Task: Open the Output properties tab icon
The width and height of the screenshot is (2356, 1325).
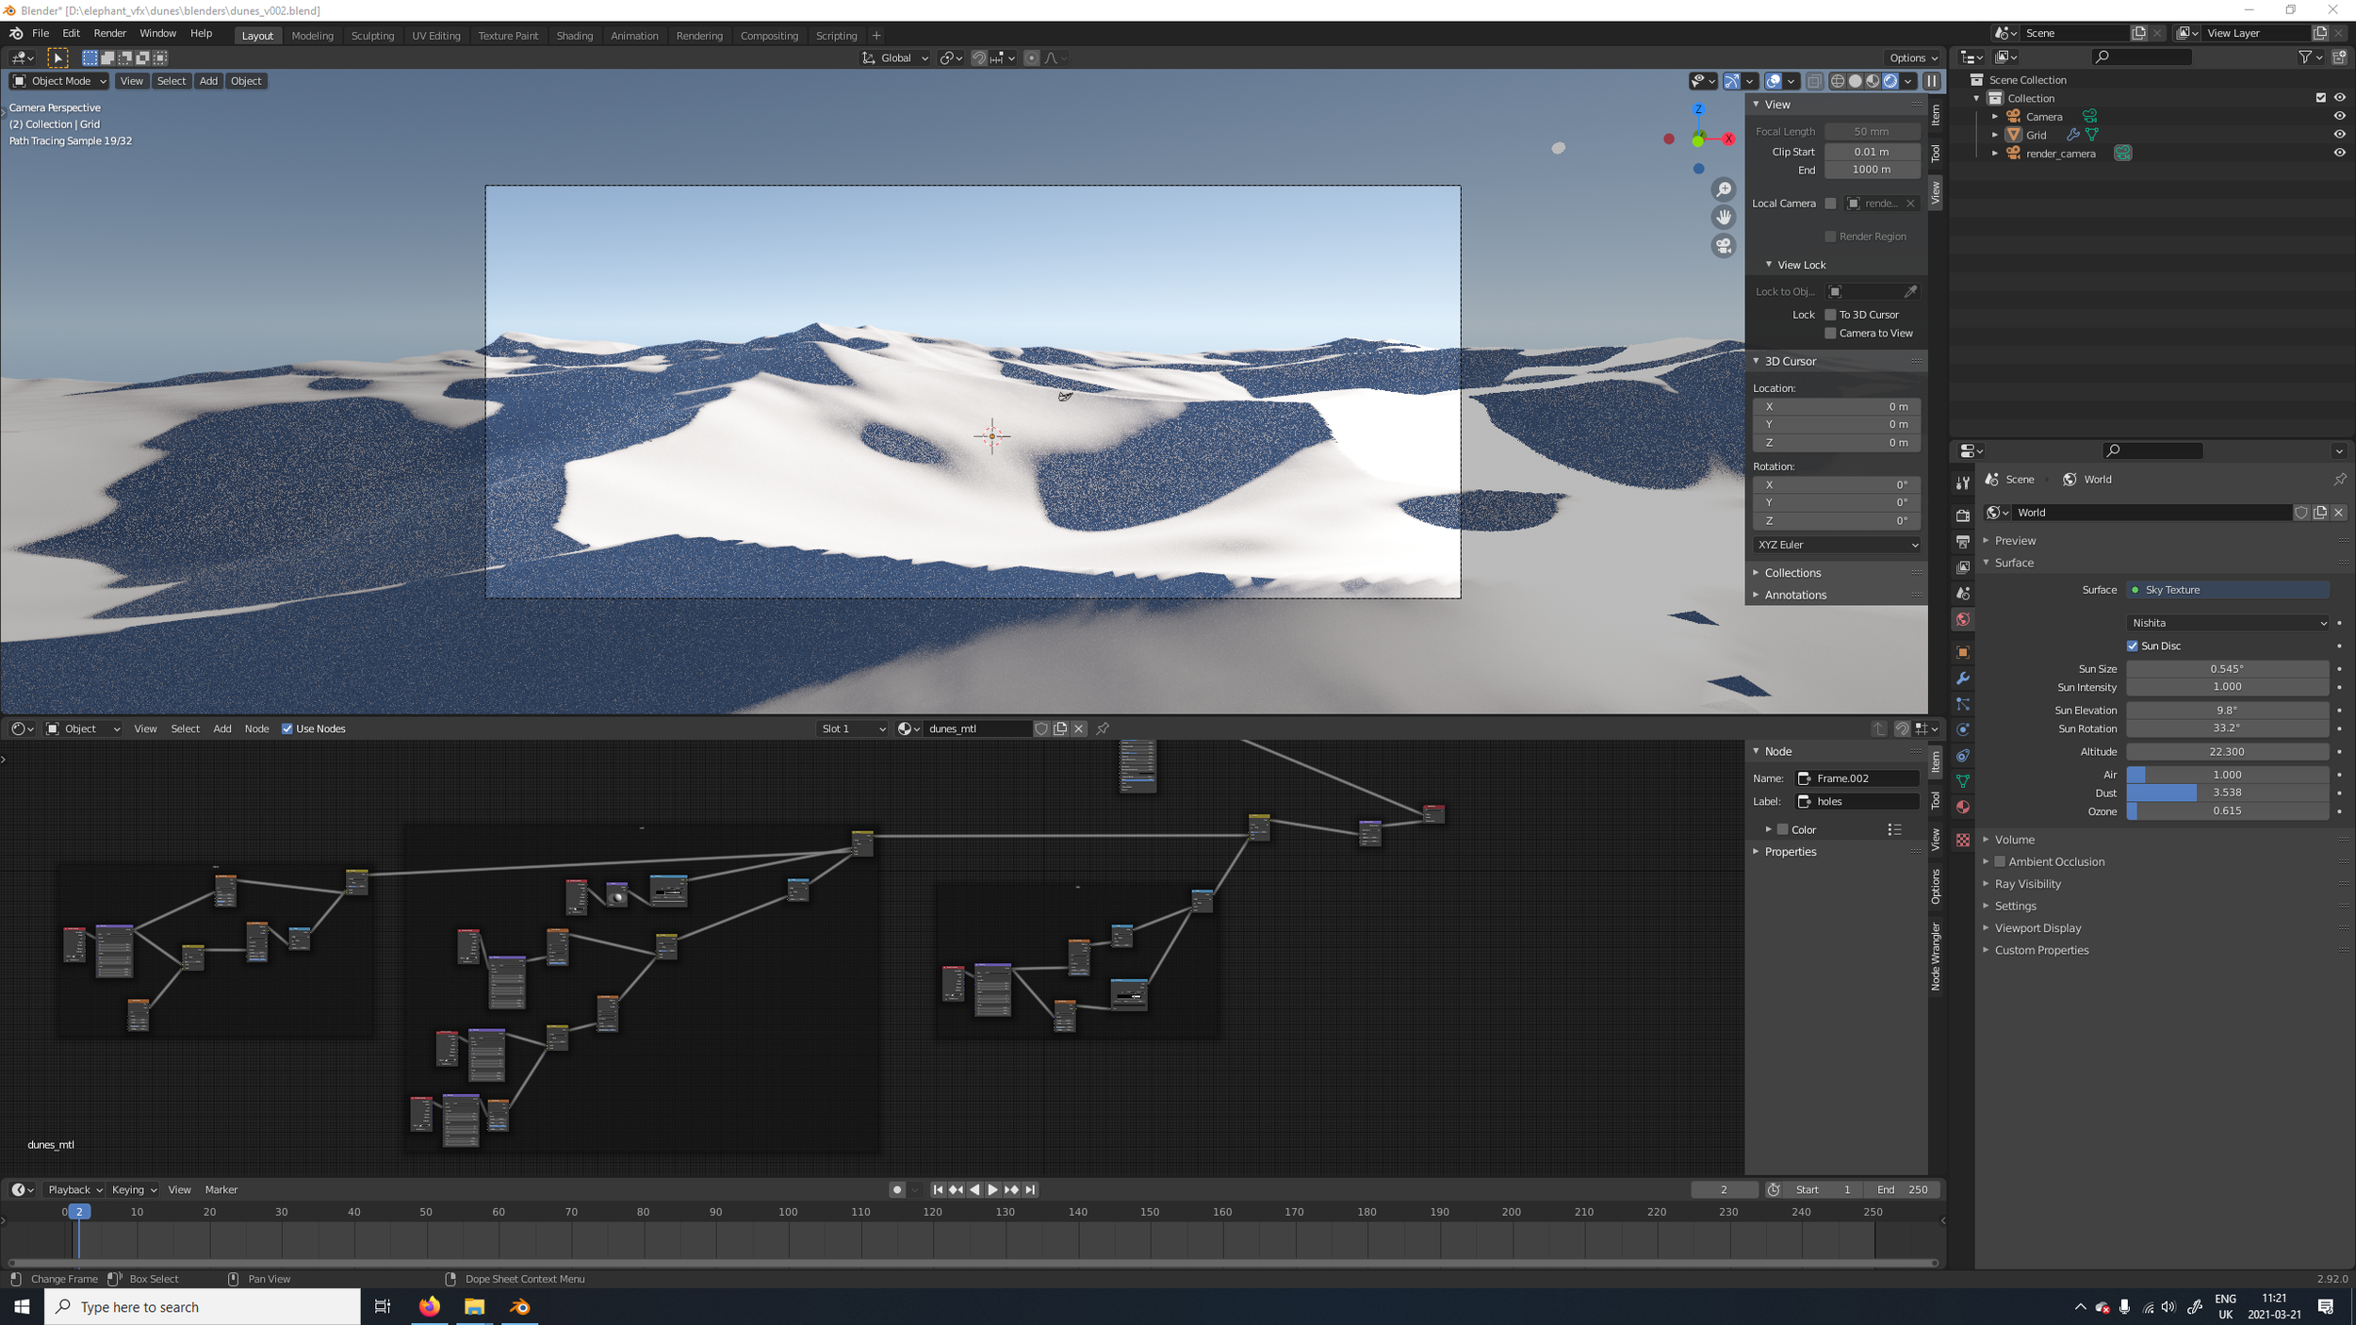Action: 1963,542
